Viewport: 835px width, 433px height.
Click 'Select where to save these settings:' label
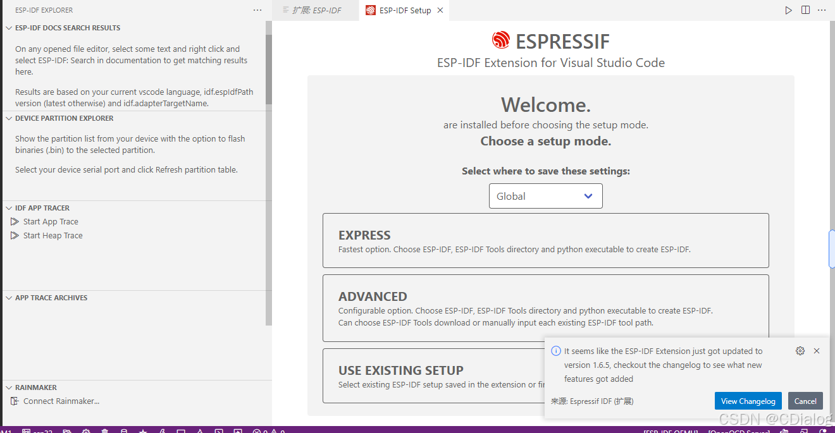point(546,171)
